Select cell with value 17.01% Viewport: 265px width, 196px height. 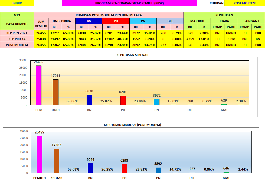[x=204, y=39]
